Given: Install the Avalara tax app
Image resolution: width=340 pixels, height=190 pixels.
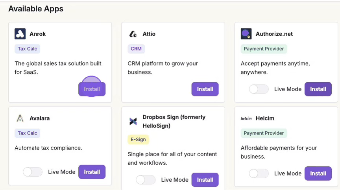Looking at the screenshot, I should click(92, 172).
